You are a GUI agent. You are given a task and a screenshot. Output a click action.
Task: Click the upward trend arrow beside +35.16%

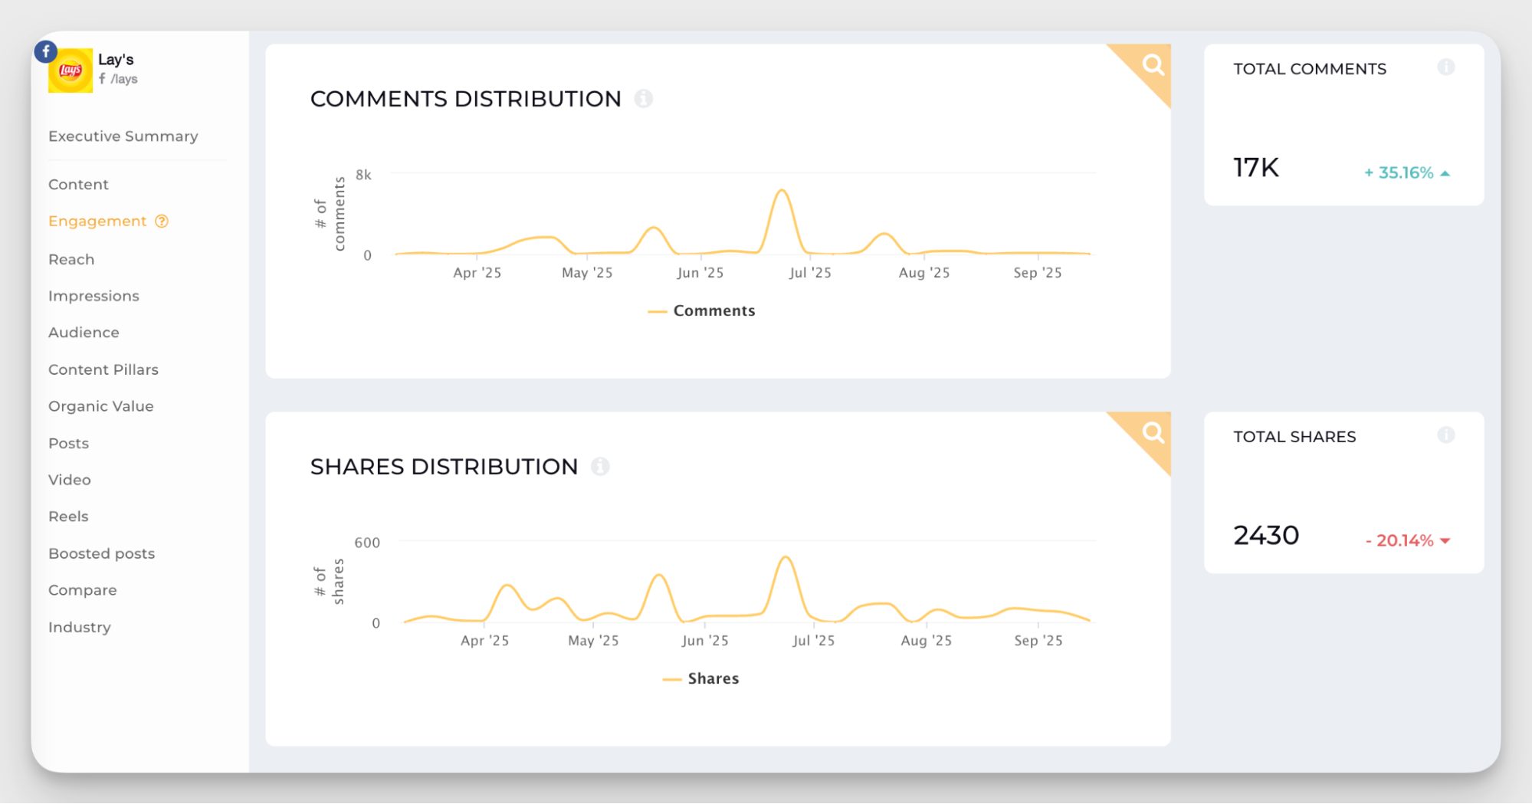pos(1445,172)
